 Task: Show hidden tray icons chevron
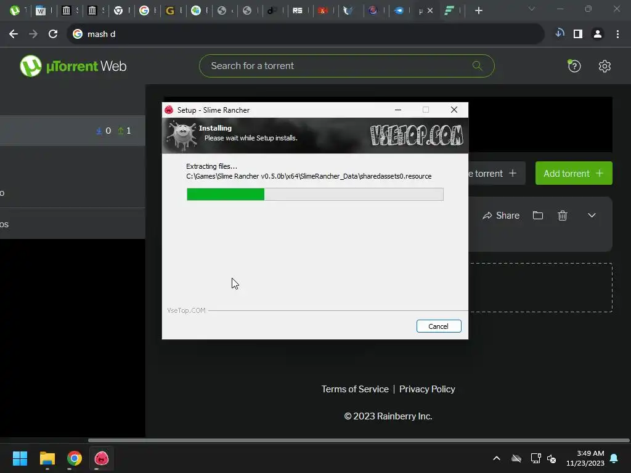pos(497,458)
